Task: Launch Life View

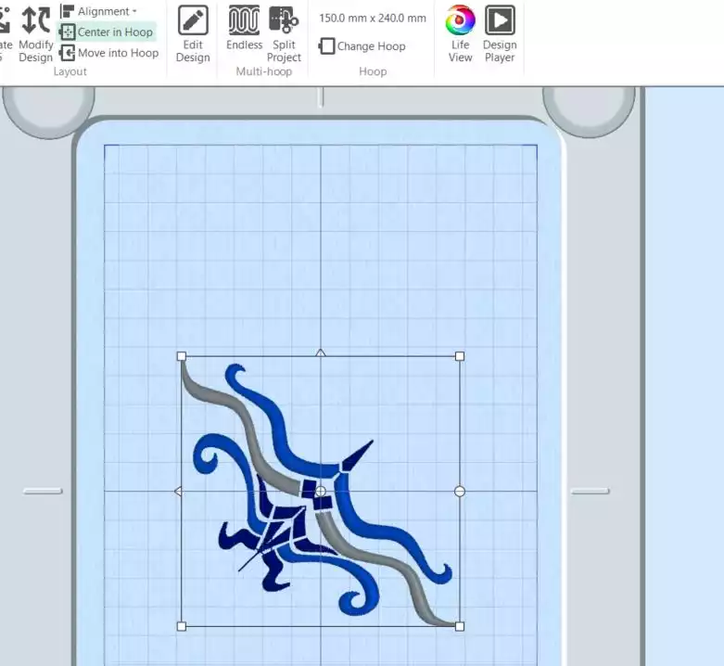Action: [x=460, y=33]
